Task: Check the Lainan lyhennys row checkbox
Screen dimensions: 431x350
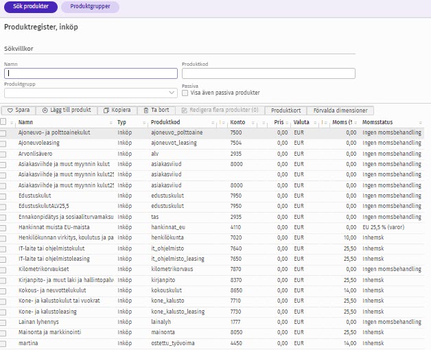Action: click(x=3, y=323)
